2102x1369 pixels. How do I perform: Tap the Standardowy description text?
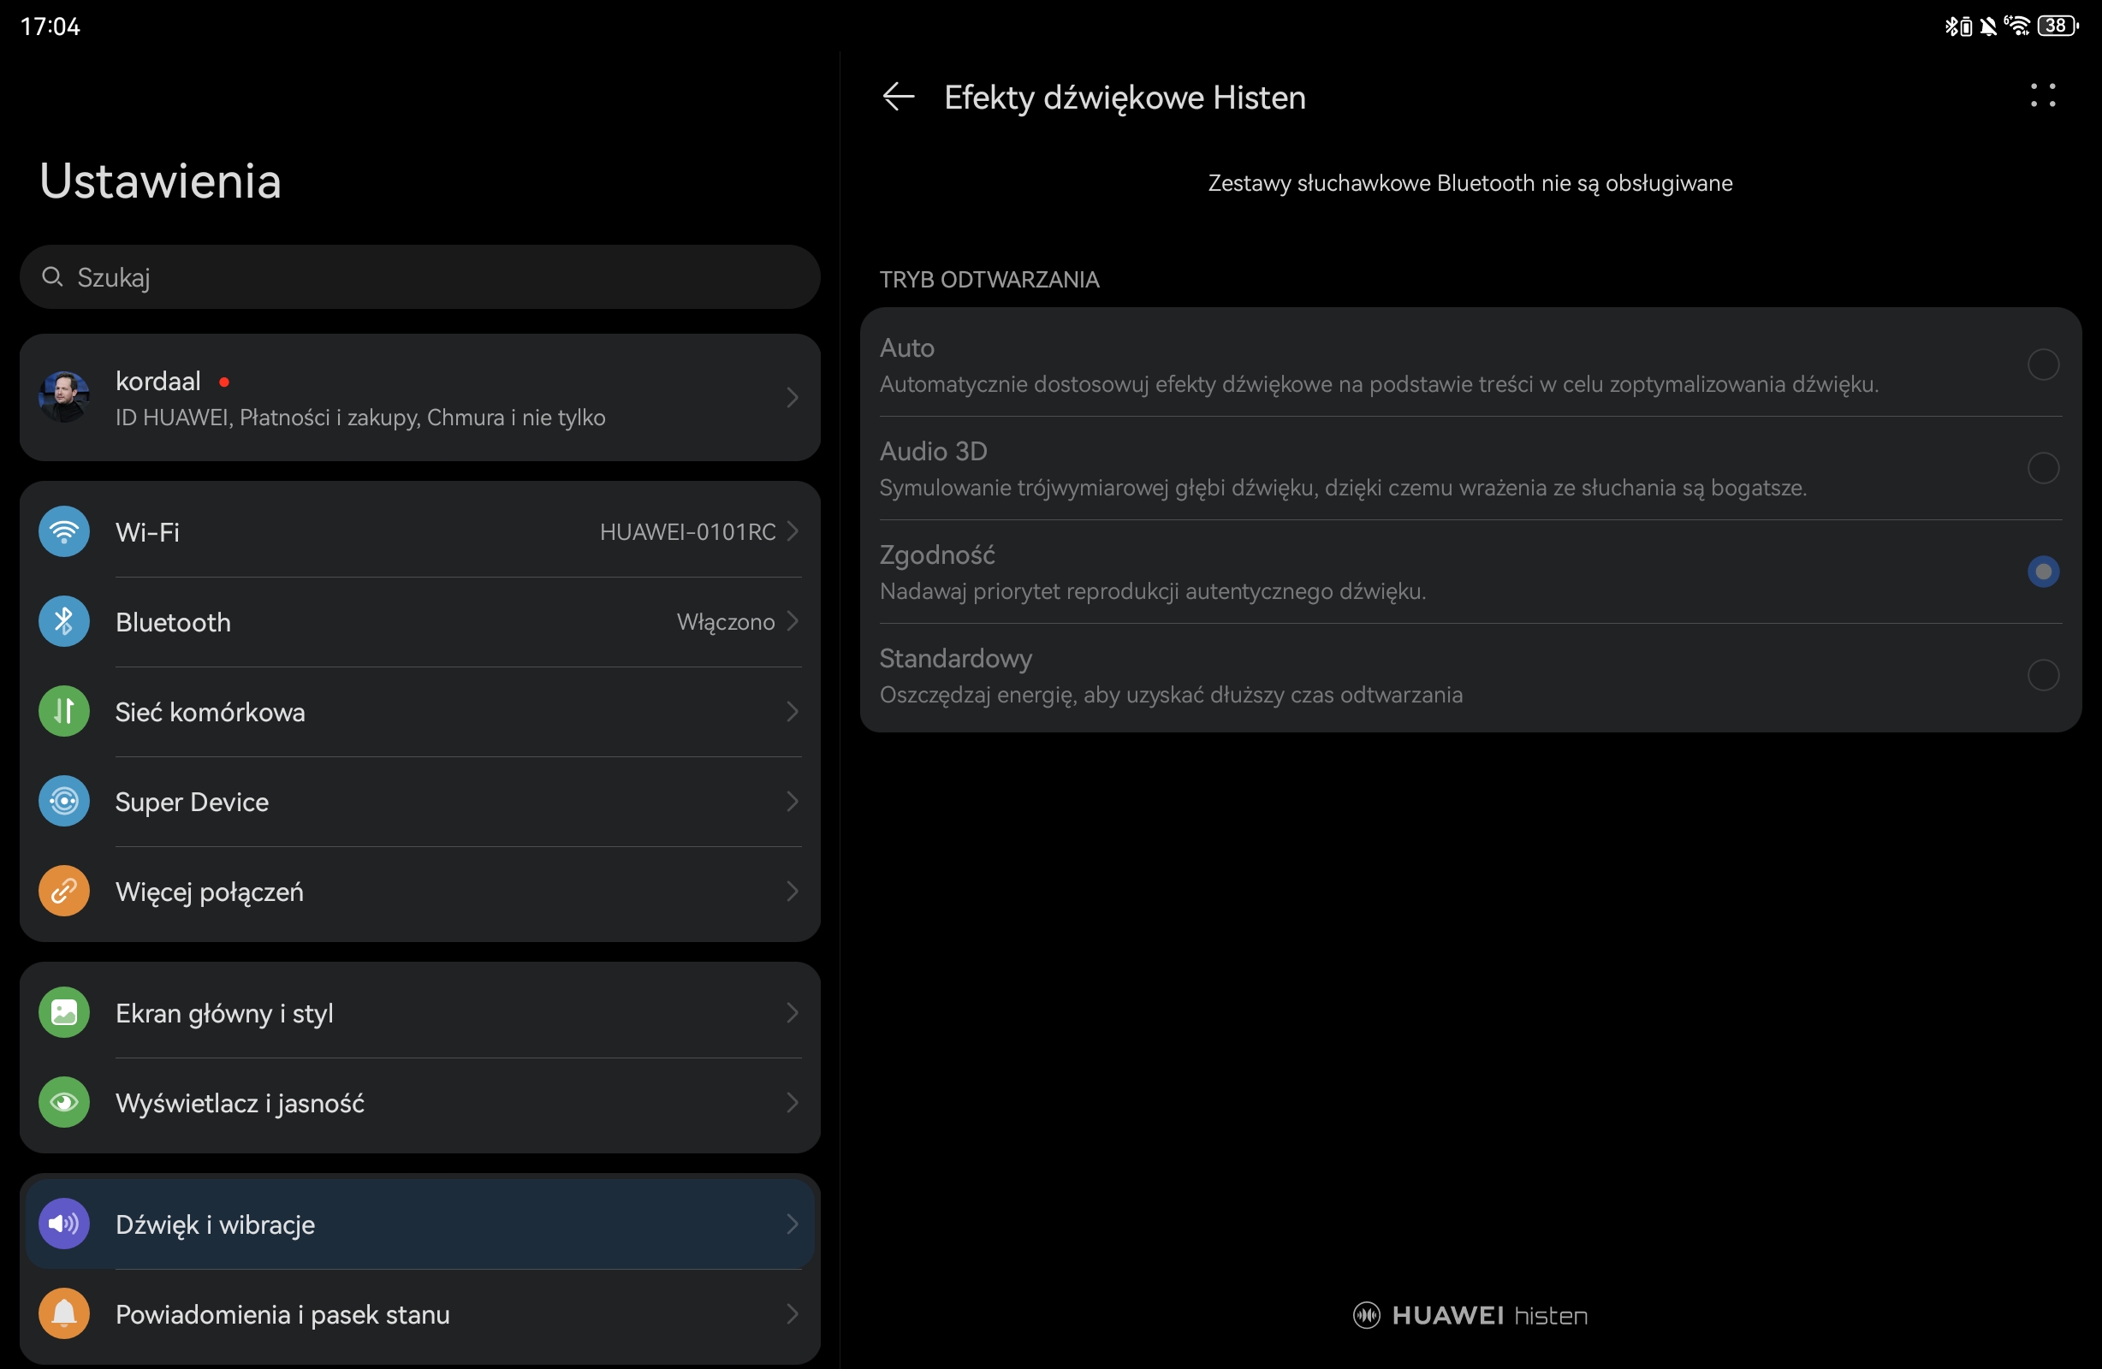pos(1171,694)
